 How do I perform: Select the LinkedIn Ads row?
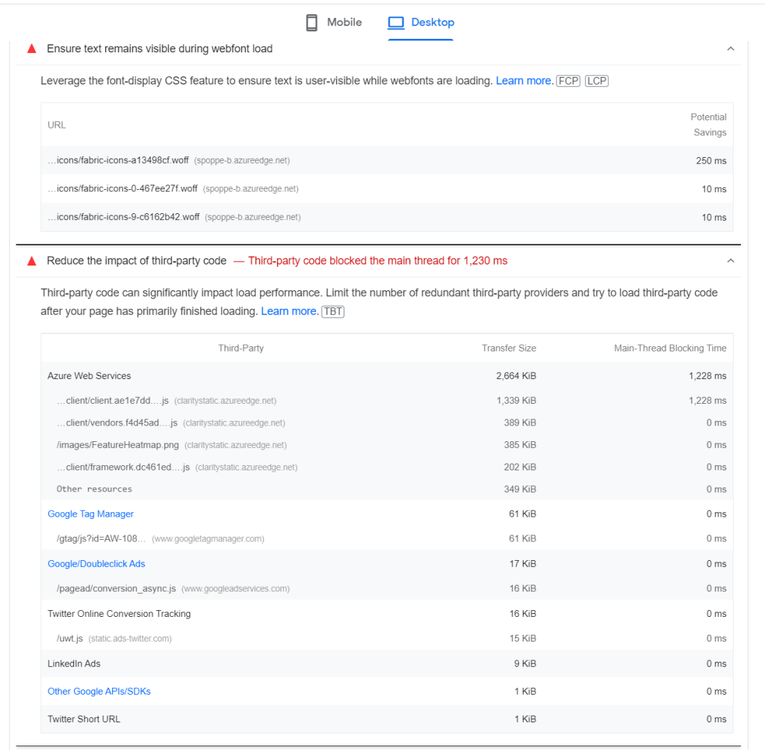(387, 663)
